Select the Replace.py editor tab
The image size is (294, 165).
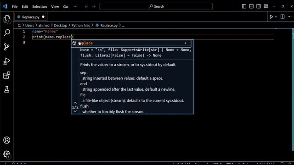click(x=31, y=17)
